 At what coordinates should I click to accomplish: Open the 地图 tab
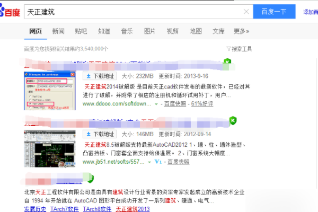tap(196, 31)
